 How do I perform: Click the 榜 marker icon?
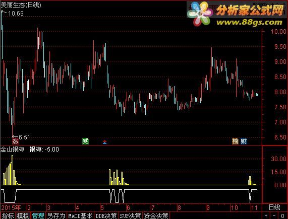pos(235,141)
